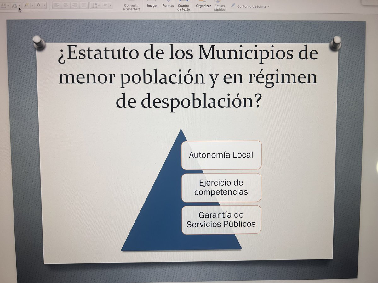Open Estilos rápidos
This screenshot has height=283, width=378.
[220, 6]
